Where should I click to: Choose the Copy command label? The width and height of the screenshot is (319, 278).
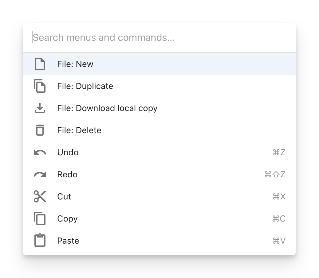[67, 219]
